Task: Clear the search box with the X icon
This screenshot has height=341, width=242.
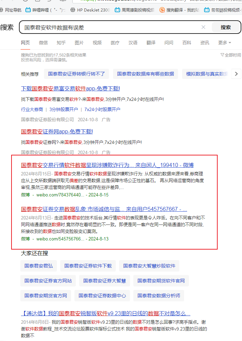Action: point(203,27)
